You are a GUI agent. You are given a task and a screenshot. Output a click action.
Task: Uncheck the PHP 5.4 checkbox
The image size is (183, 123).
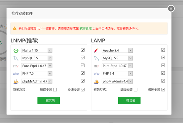(163, 73)
